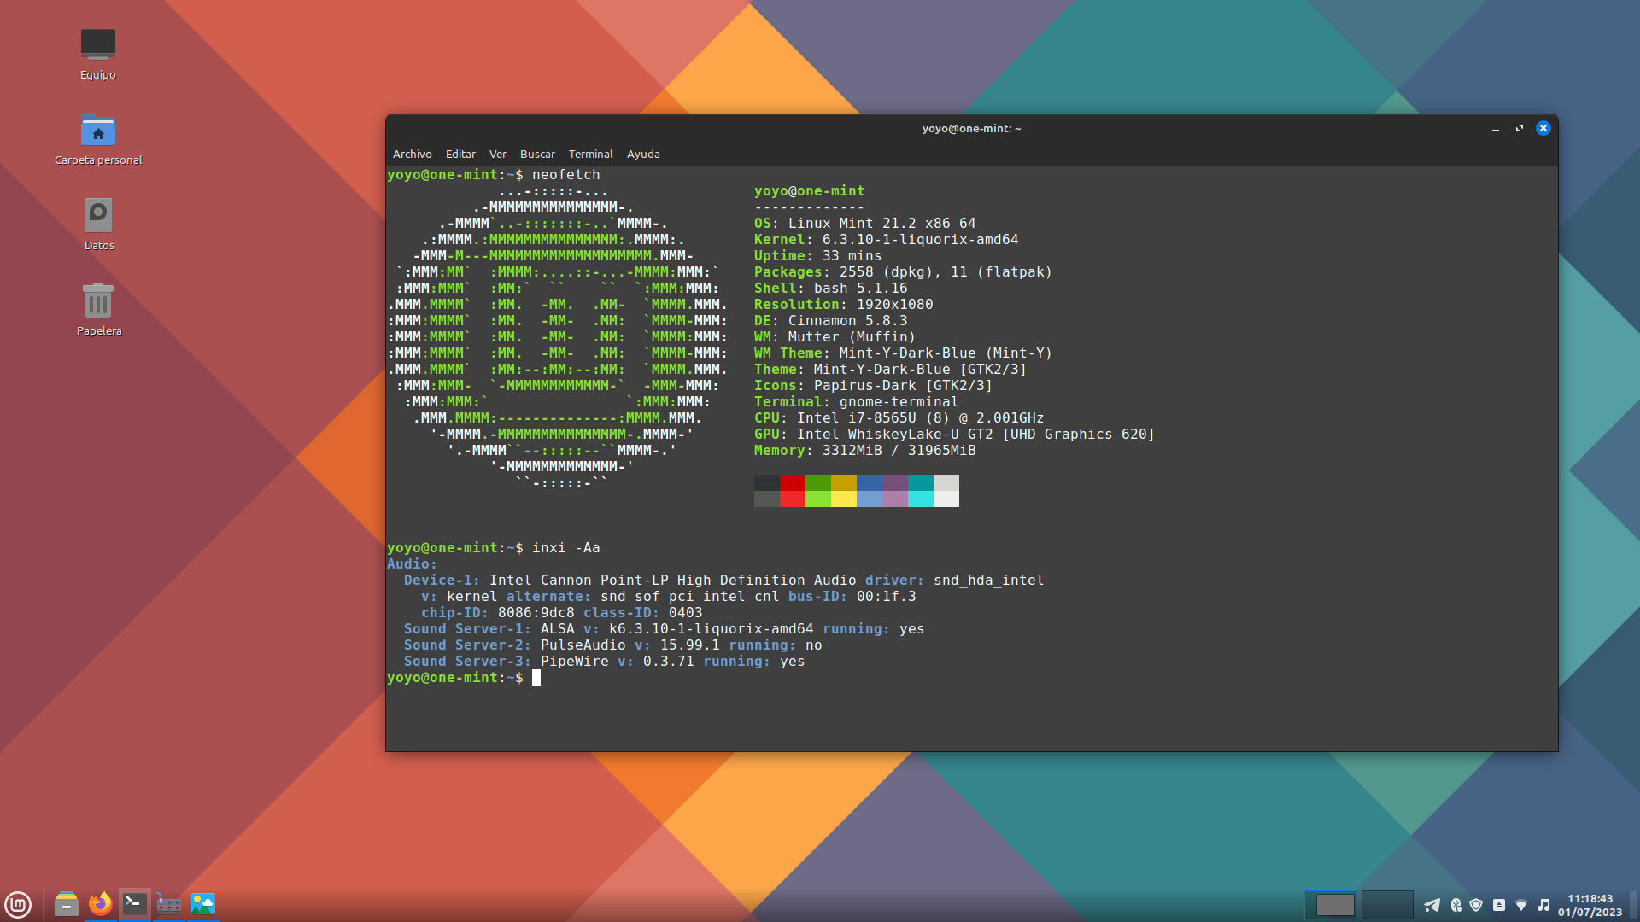
Task: Open the removable drives eject applet
Action: click(x=1499, y=905)
